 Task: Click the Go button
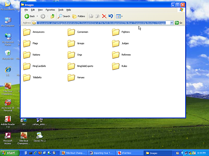[179, 23]
